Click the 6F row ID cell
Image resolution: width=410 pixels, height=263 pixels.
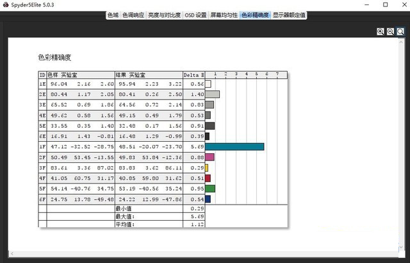click(x=42, y=199)
